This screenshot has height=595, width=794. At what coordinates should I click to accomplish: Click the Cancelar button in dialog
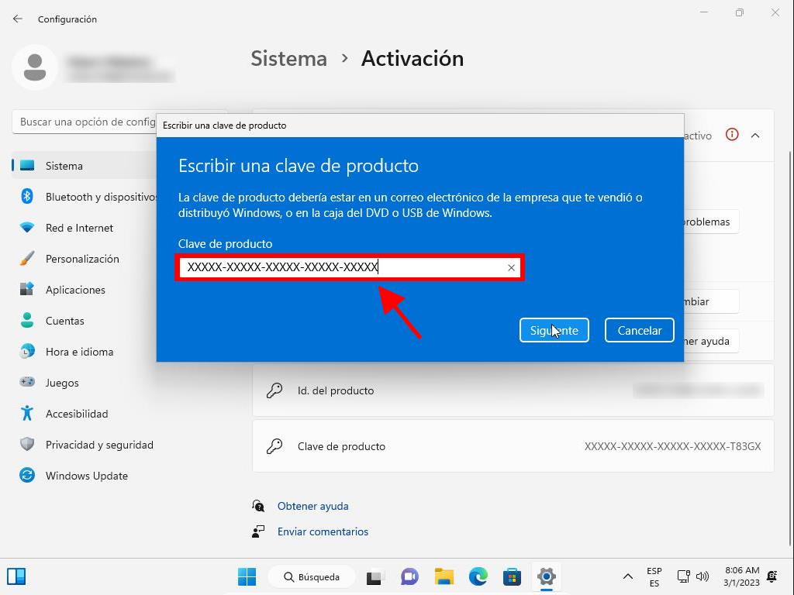[639, 330]
